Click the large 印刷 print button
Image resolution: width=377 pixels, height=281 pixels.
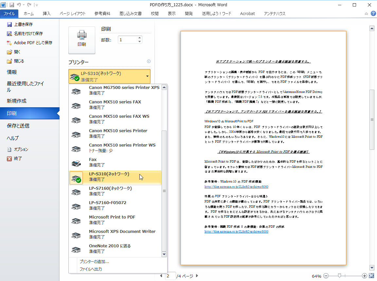coord(81,40)
